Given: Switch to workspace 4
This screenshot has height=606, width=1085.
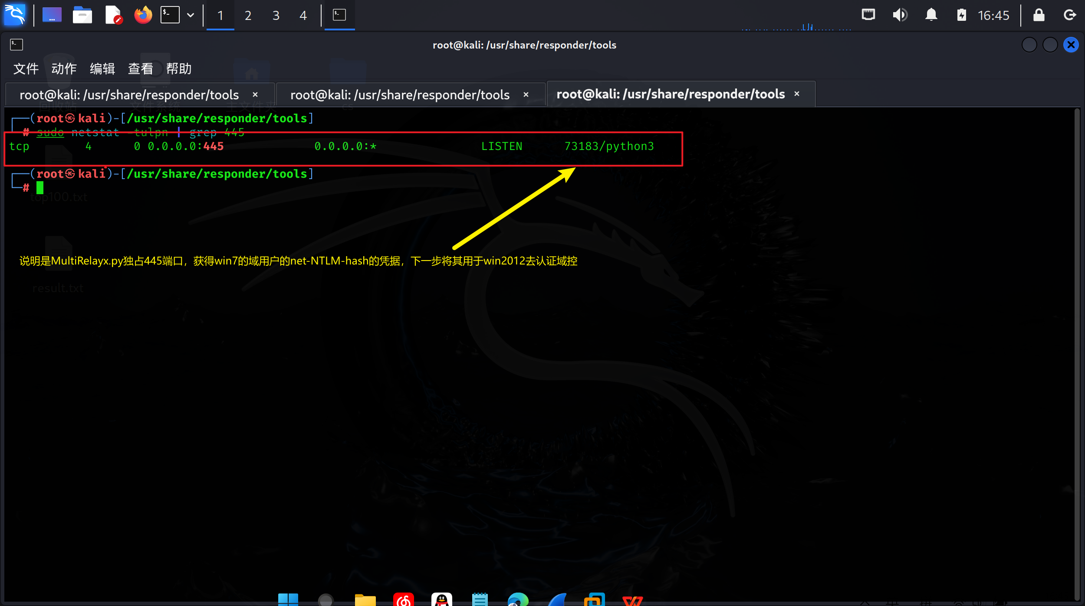Looking at the screenshot, I should [x=303, y=15].
